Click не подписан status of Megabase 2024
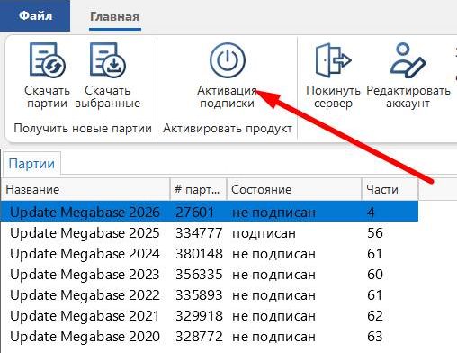Viewport: 457px width, 353px height. (273, 254)
